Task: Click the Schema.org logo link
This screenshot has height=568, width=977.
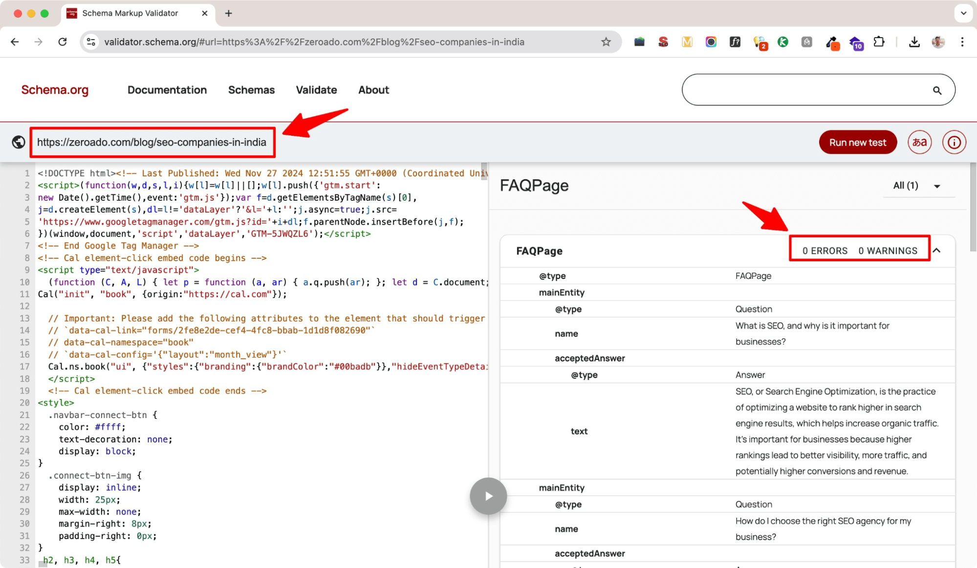Action: 54,90
